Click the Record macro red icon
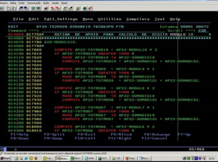This screenshot has width=218, height=162. click(53, 8)
